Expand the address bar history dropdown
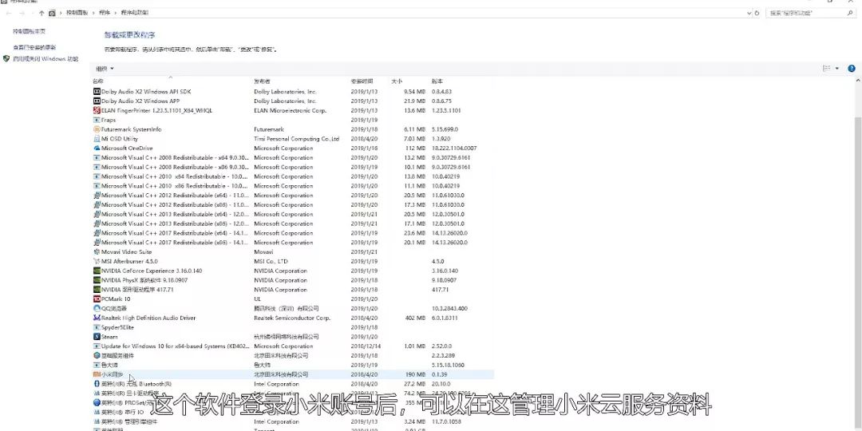Screen dimensions: 862x431 pos(749,13)
